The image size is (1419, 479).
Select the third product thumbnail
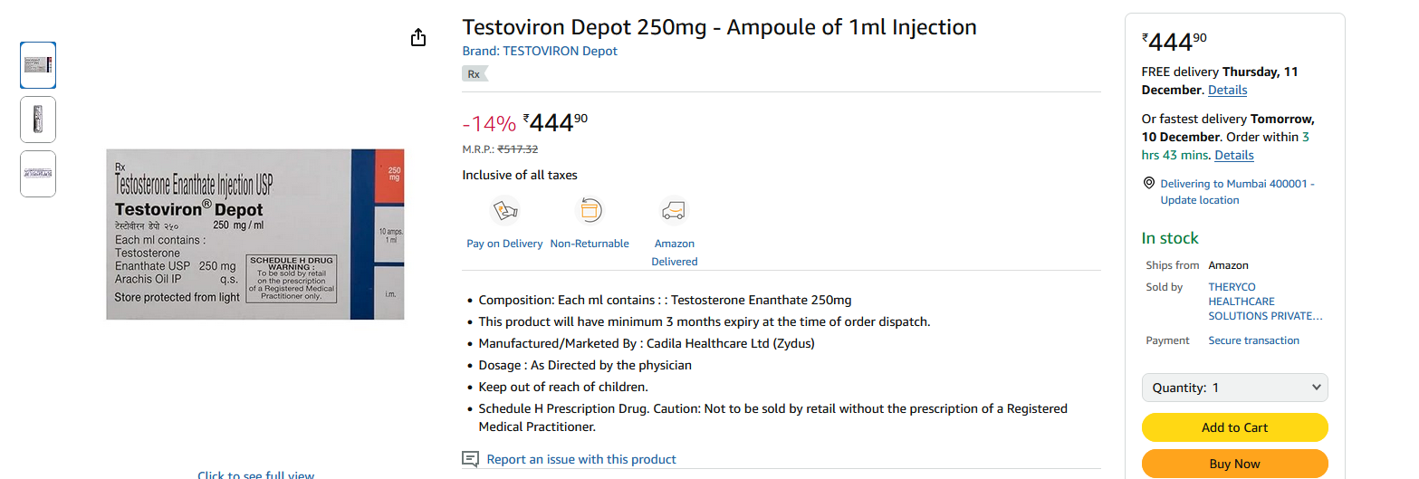click(x=38, y=173)
